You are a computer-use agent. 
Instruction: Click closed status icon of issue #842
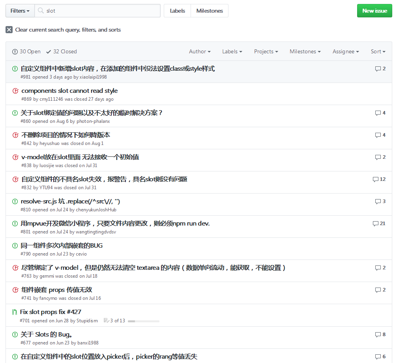pos(15,135)
